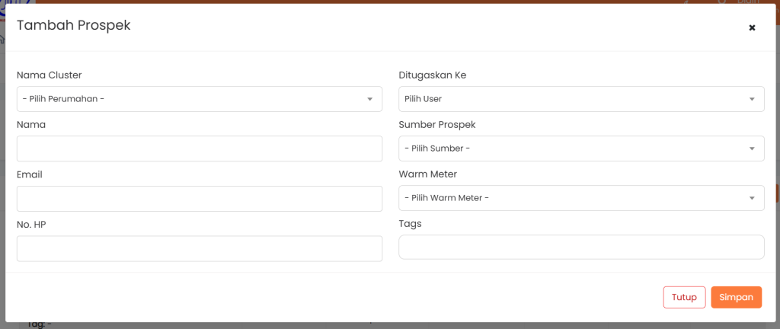Click the Email field label
This screenshot has width=780, height=329.
30,174
